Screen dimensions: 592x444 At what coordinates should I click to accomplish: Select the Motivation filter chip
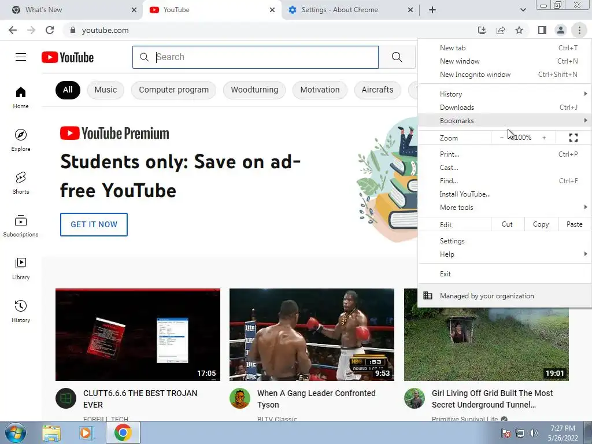(x=320, y=90)
